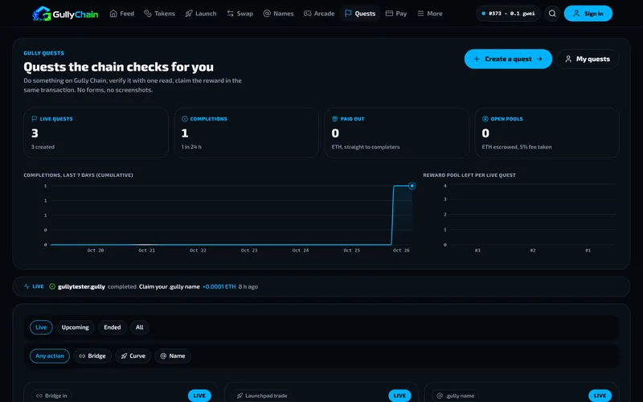The image size is (643, 402).
Task: Select the All filter tab
Action: 139,327
